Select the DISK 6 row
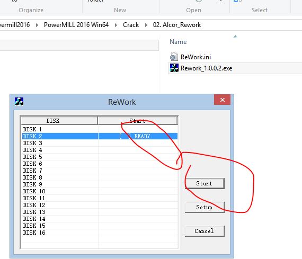 [100, 164]
